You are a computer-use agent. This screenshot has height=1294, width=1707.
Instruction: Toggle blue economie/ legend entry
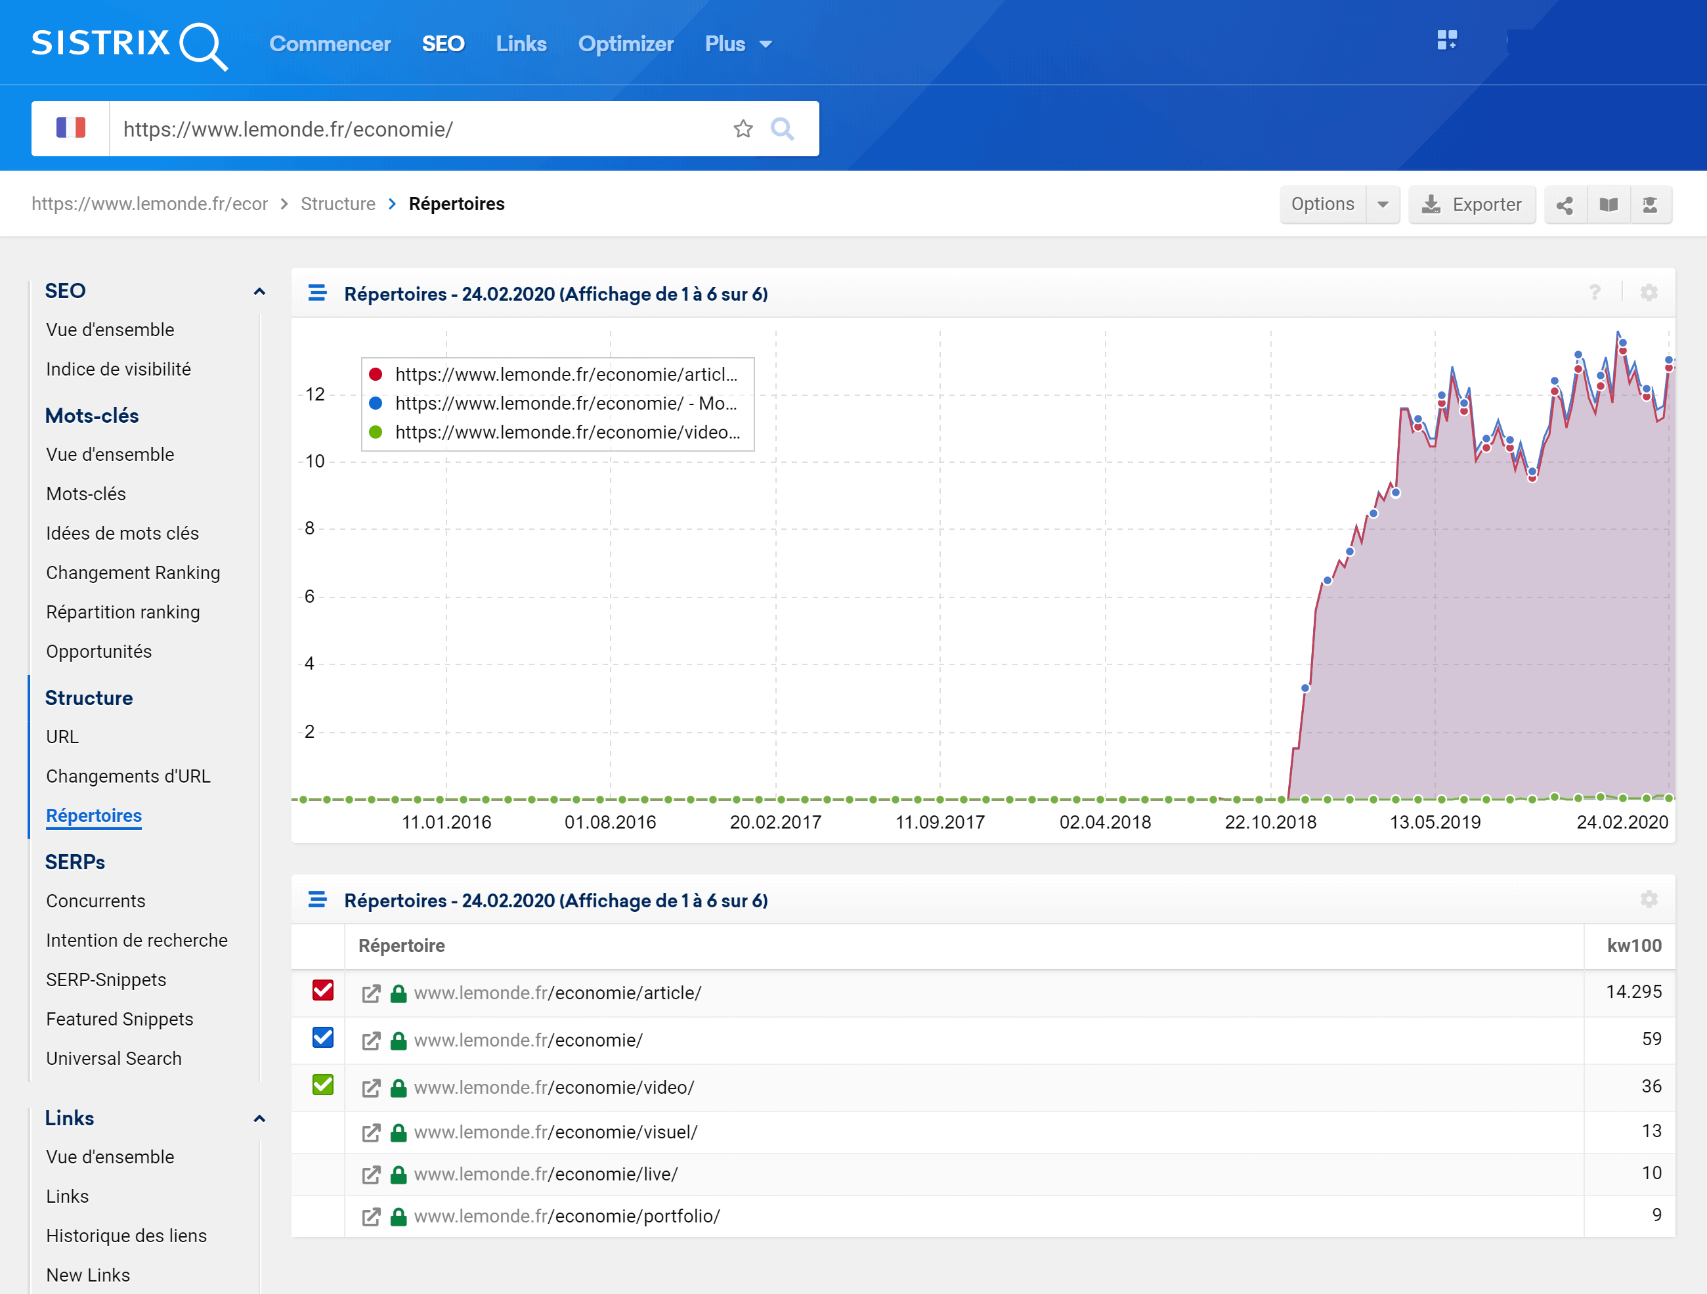pyautogui.click(x=553, y=404)
